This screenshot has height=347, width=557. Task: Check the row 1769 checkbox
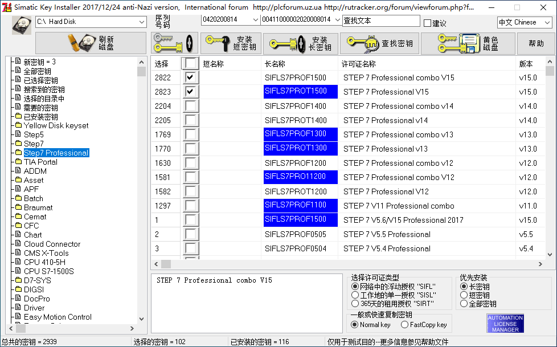tap(190, 134)
